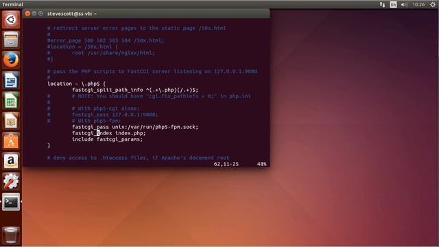Click the 'deny access to .htaccess' comment
The image size is (439, 247).
(138, 158)
